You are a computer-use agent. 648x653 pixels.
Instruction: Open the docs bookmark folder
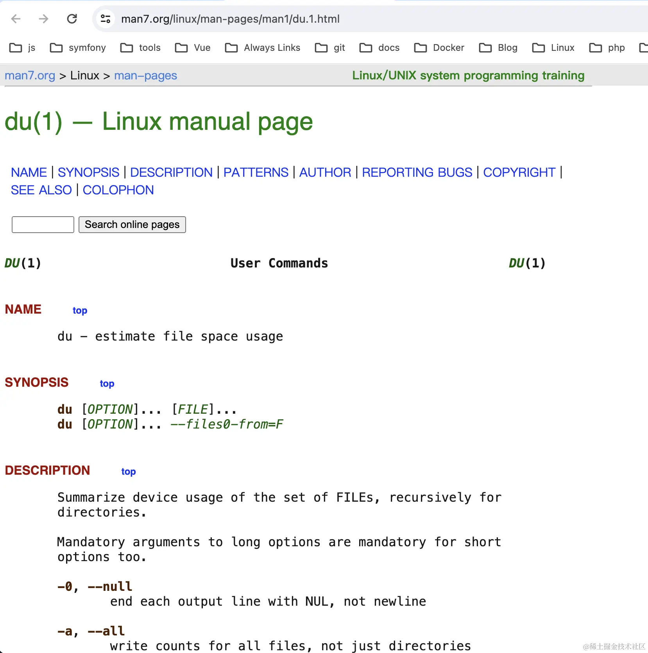(379, 48)
